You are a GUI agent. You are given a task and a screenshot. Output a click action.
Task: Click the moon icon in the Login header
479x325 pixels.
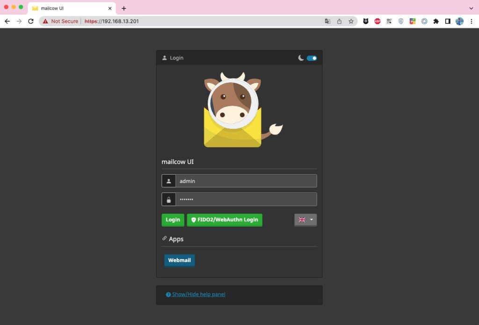point(301,58)
